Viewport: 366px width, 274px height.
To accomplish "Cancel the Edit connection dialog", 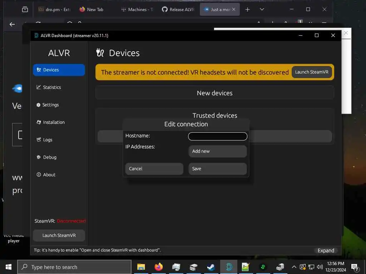I will pos(154,169).
